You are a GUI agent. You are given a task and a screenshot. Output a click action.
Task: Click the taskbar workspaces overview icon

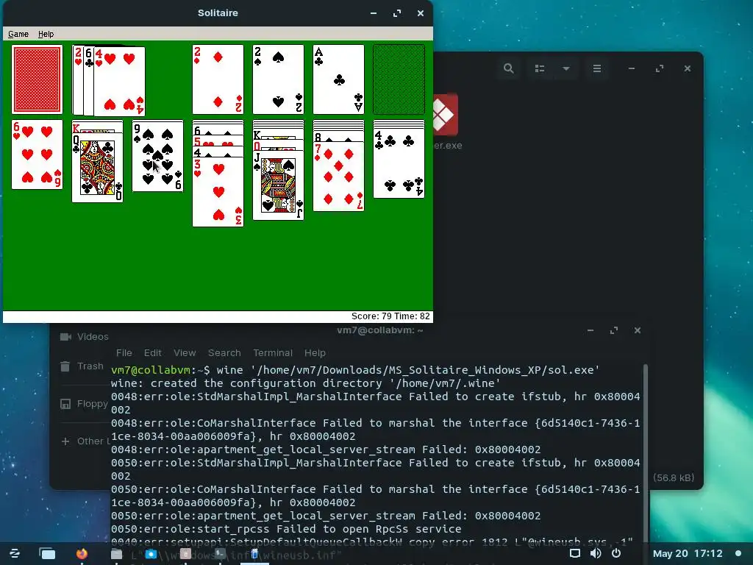click(x=47, y=553)
